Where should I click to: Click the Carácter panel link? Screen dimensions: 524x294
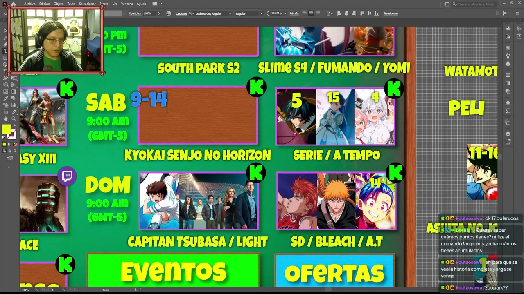(181, 13)
